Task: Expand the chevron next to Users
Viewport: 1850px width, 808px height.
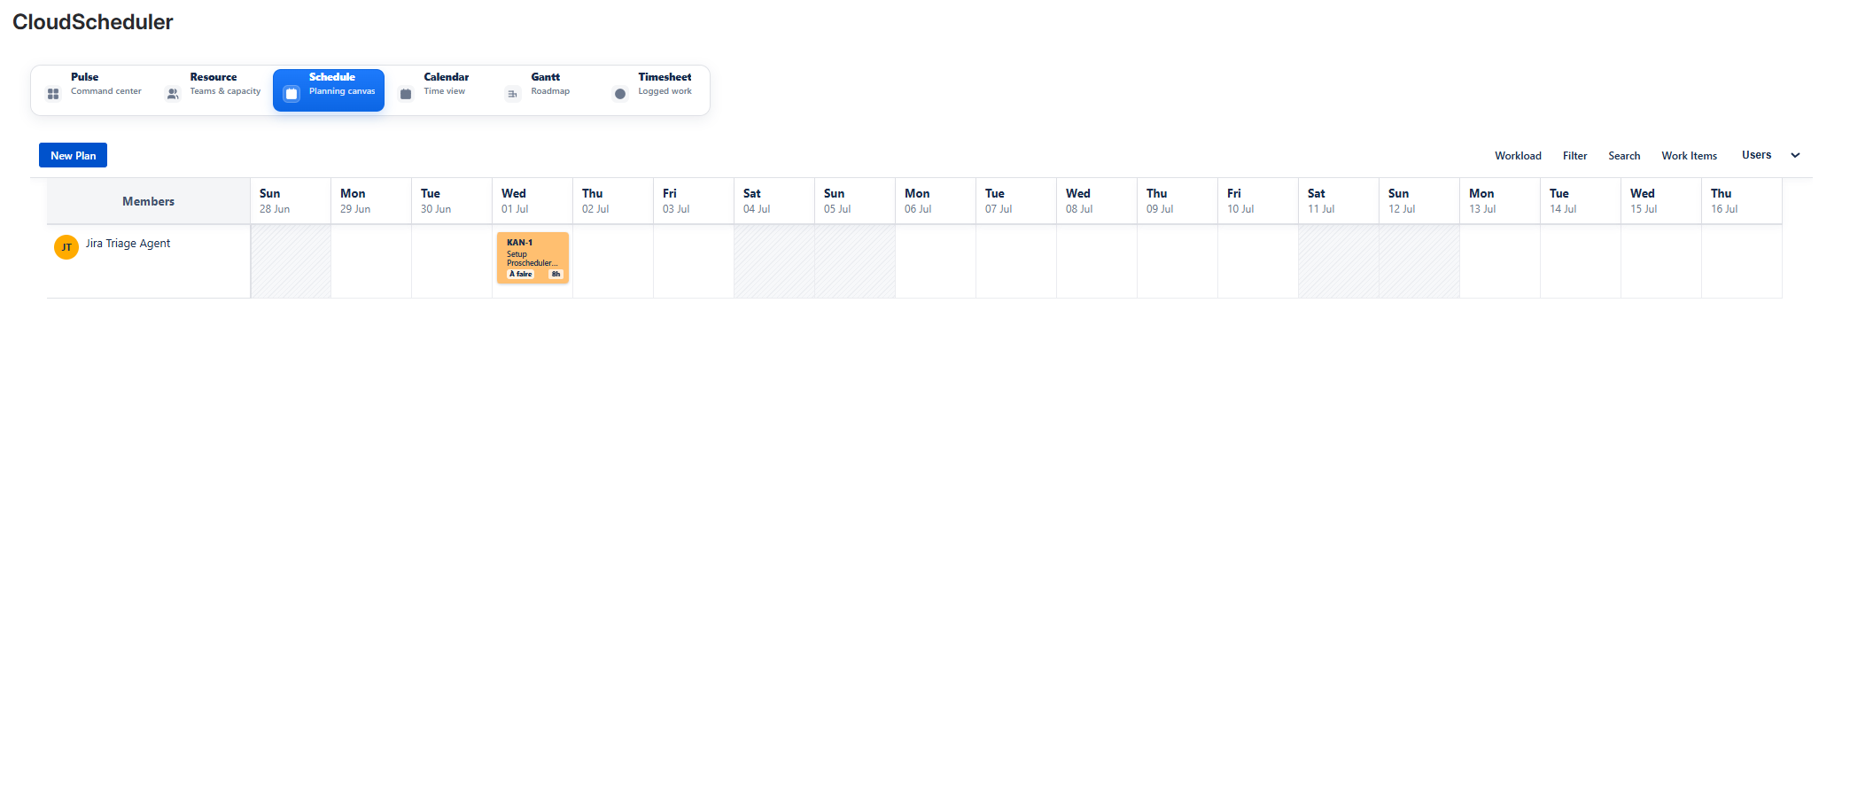Action: 1795,155
